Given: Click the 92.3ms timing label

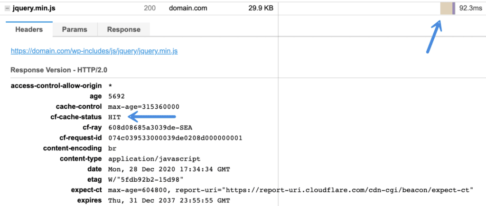Looking at the screenshot, I should (x=470, y=9).
